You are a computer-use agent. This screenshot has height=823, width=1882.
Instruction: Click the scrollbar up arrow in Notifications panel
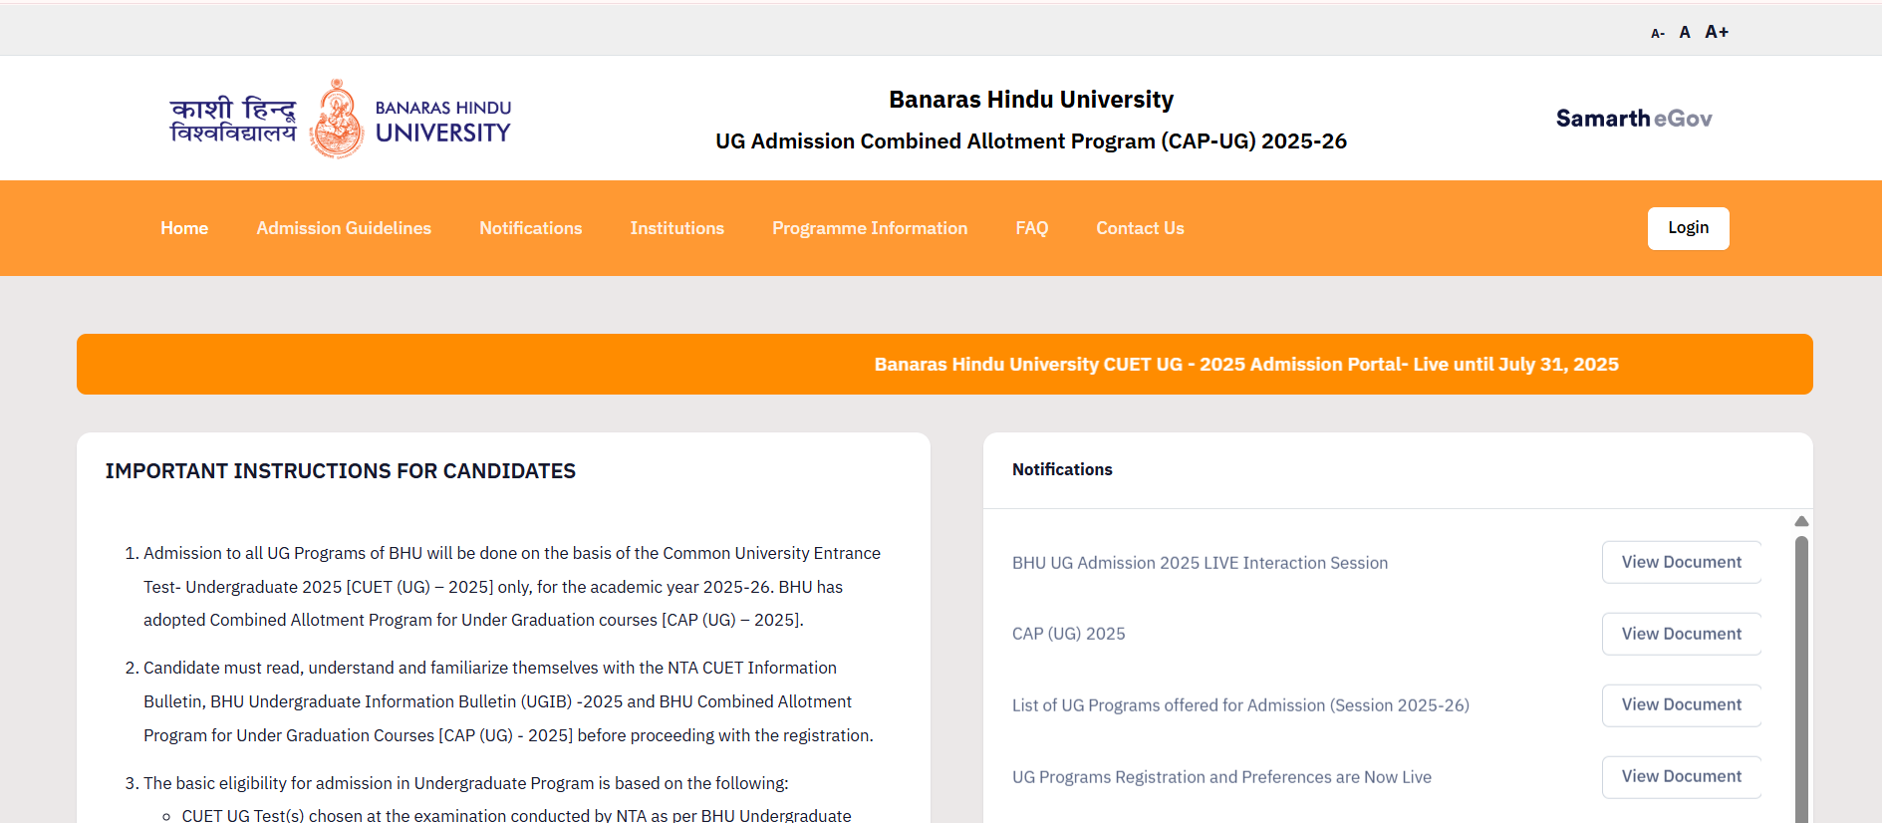tap(1801, 521)
